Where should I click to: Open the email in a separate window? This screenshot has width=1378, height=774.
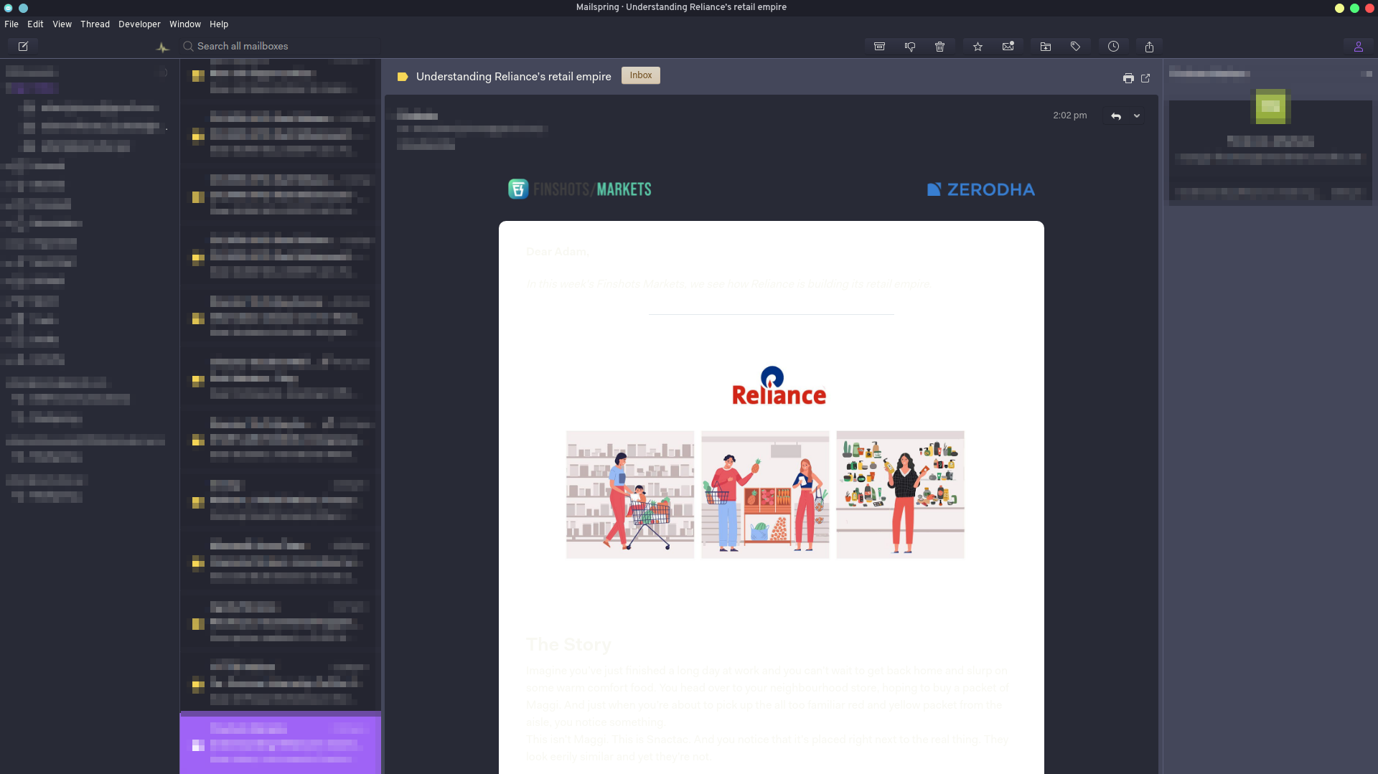point(1145,77)
